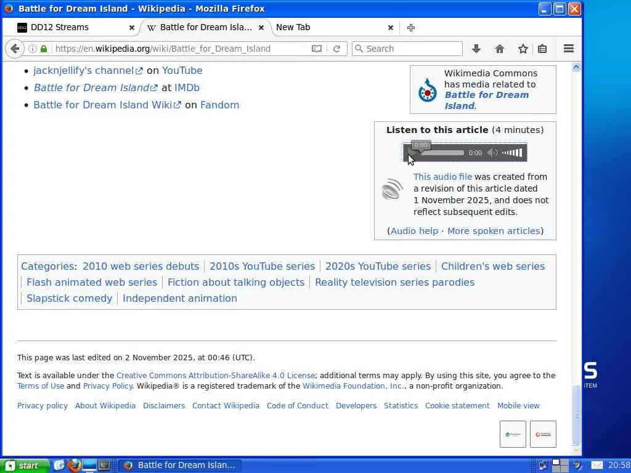Open the Downloads arrow icon
Screen dimensions: 631x473
tap(476, 49)
